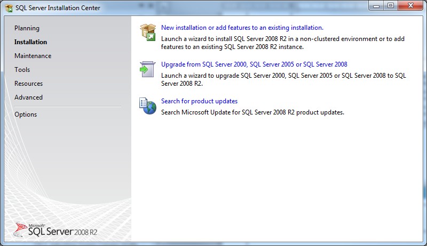Click Search for product updates link
Image resolution: width=427 pixels, height=246 pixels.
pyautogui.click(x=199, y=101)
